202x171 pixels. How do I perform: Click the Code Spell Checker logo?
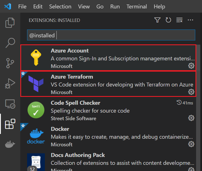coord(36,110)
